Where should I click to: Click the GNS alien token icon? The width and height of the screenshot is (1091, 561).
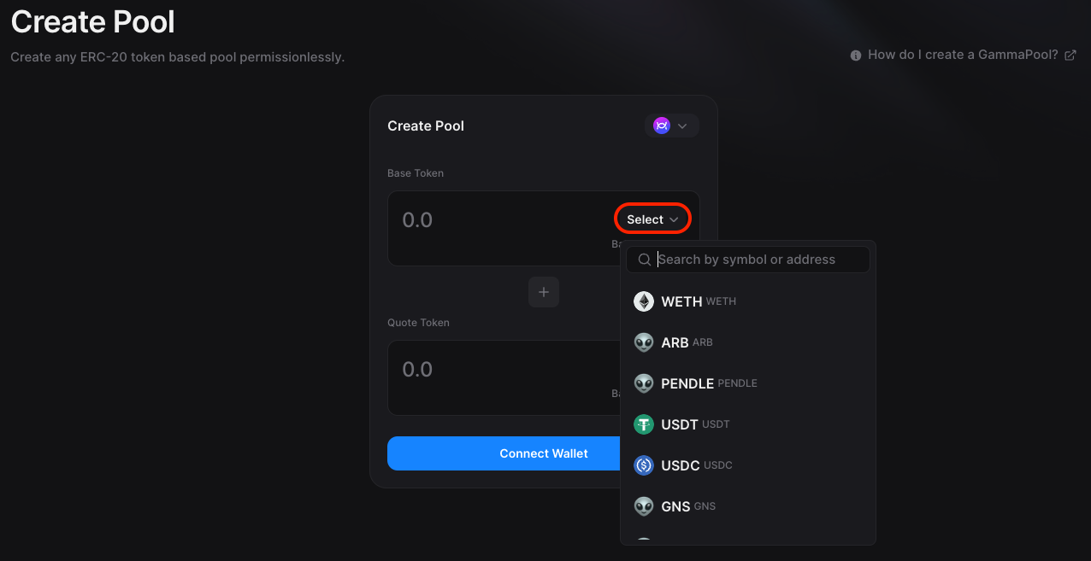(644, 506)
